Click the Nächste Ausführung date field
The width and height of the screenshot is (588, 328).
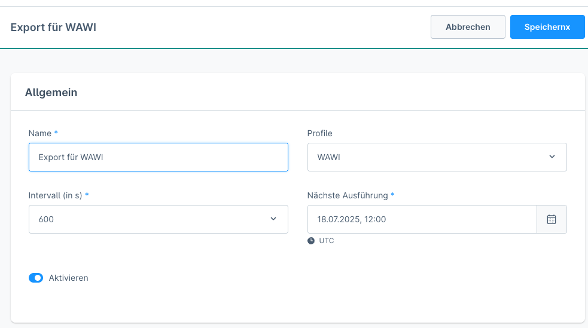click(422, 219)
